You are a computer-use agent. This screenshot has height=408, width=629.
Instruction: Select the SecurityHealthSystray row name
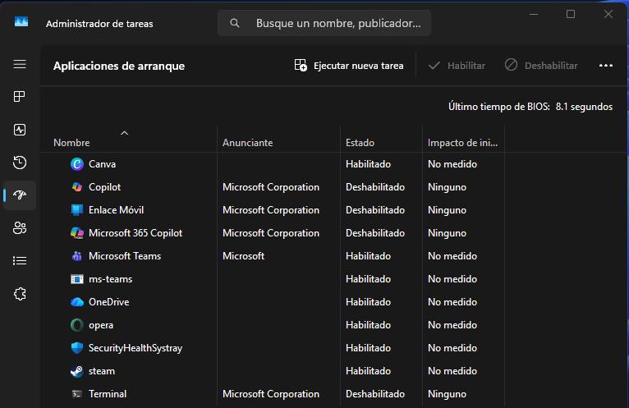(135, 348)
